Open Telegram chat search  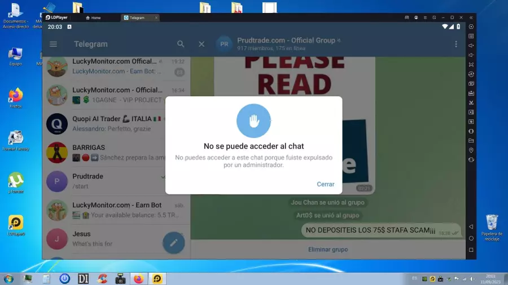point(181,44)
